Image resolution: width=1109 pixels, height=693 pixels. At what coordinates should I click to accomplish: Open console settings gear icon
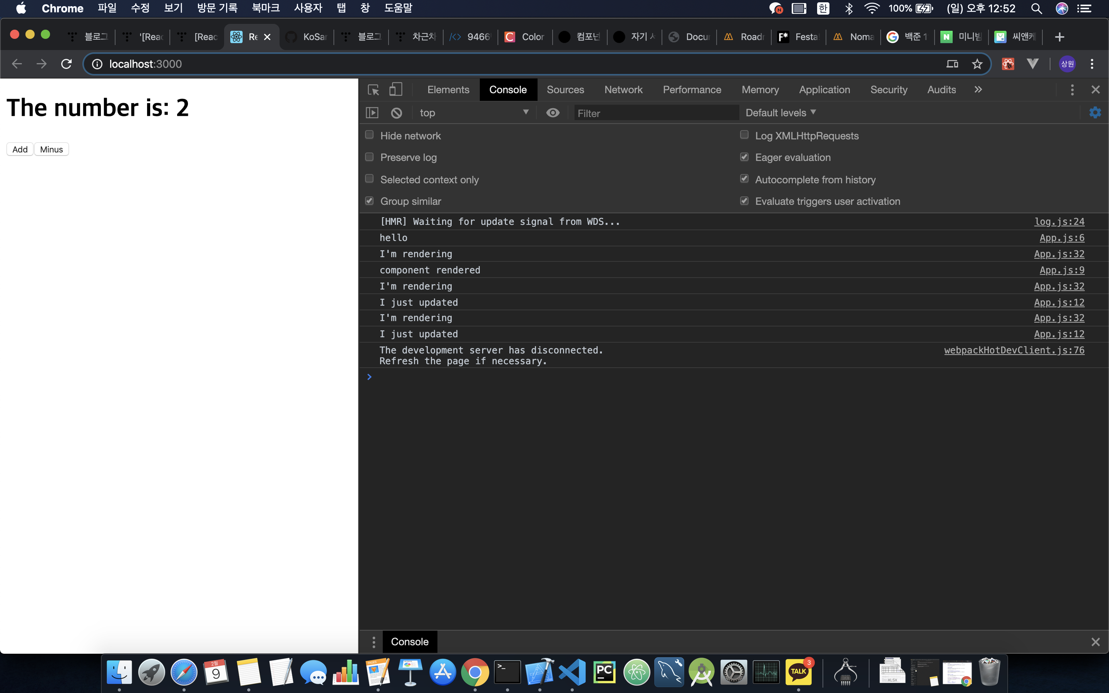(x=1095, y=113)
